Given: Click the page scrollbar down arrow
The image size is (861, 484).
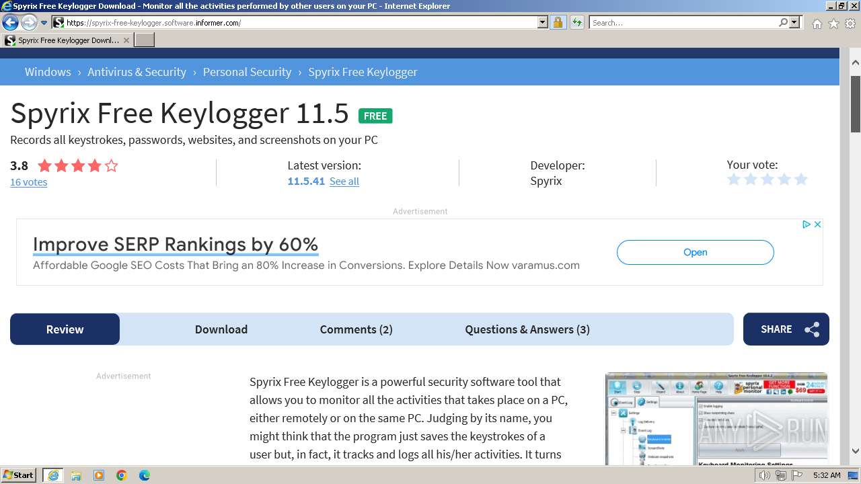Looking at the screenshot, I should (855, 451).
